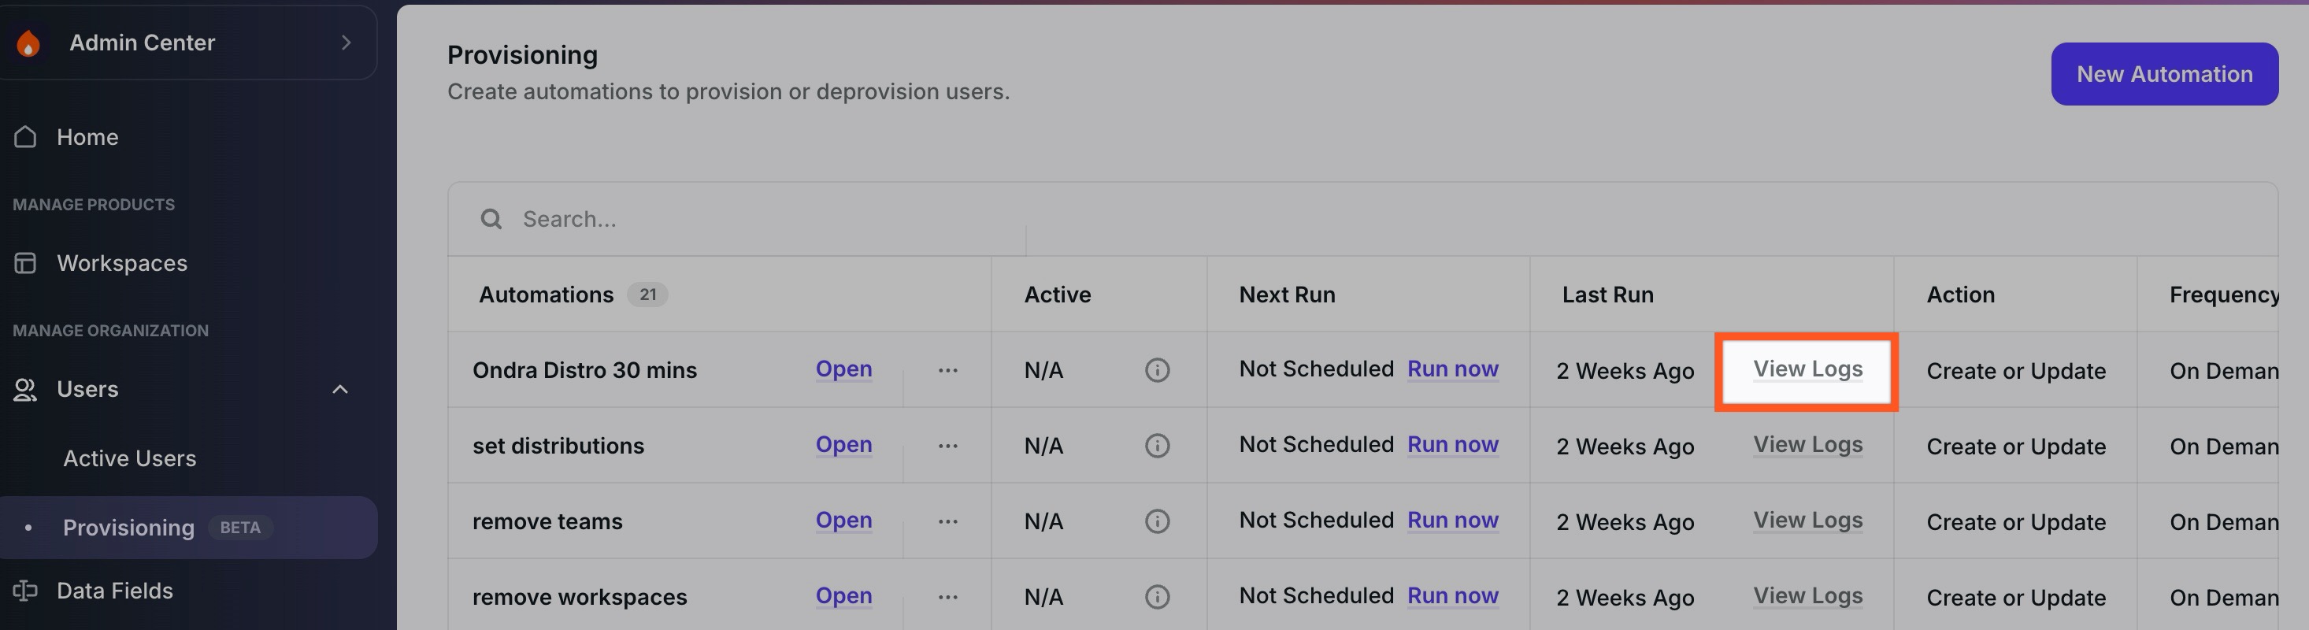Open Workspaces in the sidebar
2309x630 pixels.
coord(122,264)
